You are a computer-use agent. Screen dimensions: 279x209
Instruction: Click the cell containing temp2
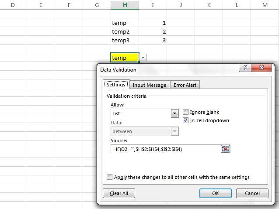(x=125, y=31)
